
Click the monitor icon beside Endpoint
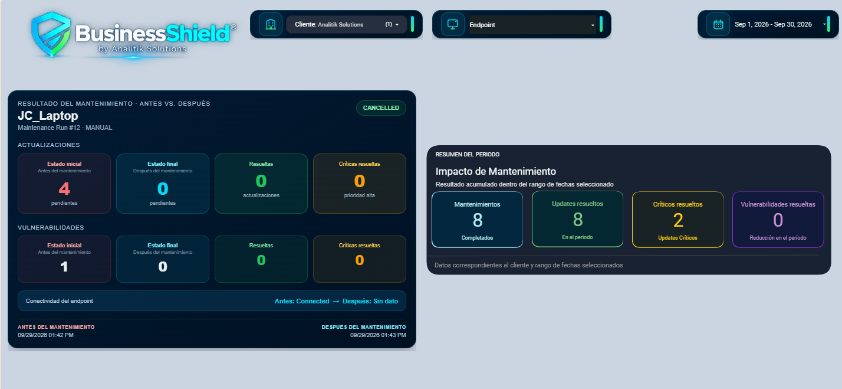453,24
